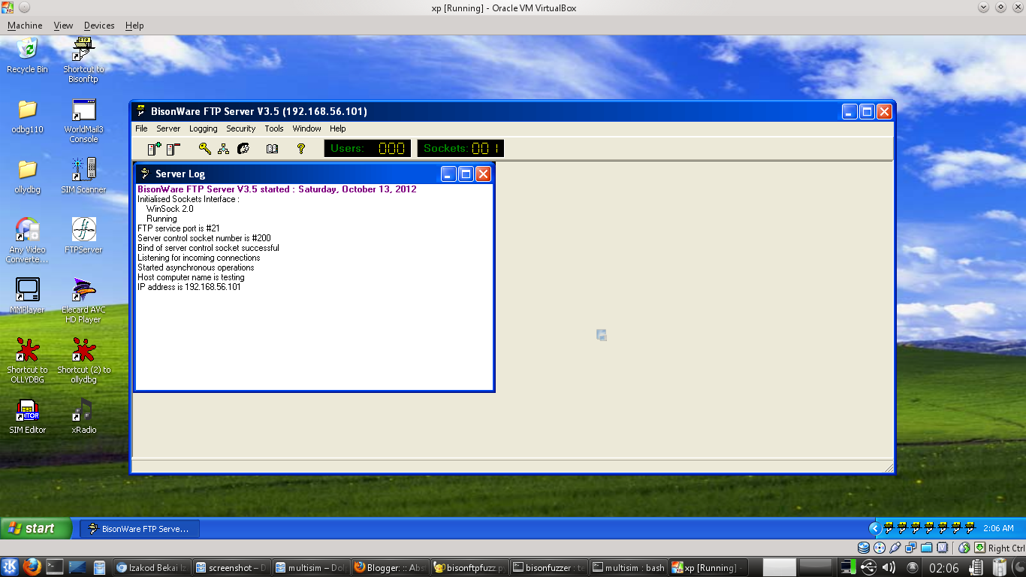Click host volume speaker tray icon
Viewport: 1026px width, 577px height.
pyautogui.click(x=889, y=567)
